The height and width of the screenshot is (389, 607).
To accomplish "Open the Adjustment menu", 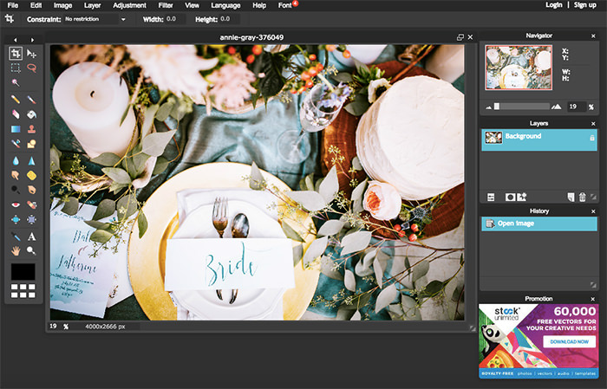I will pyautogui.click(x=128, y=5).
